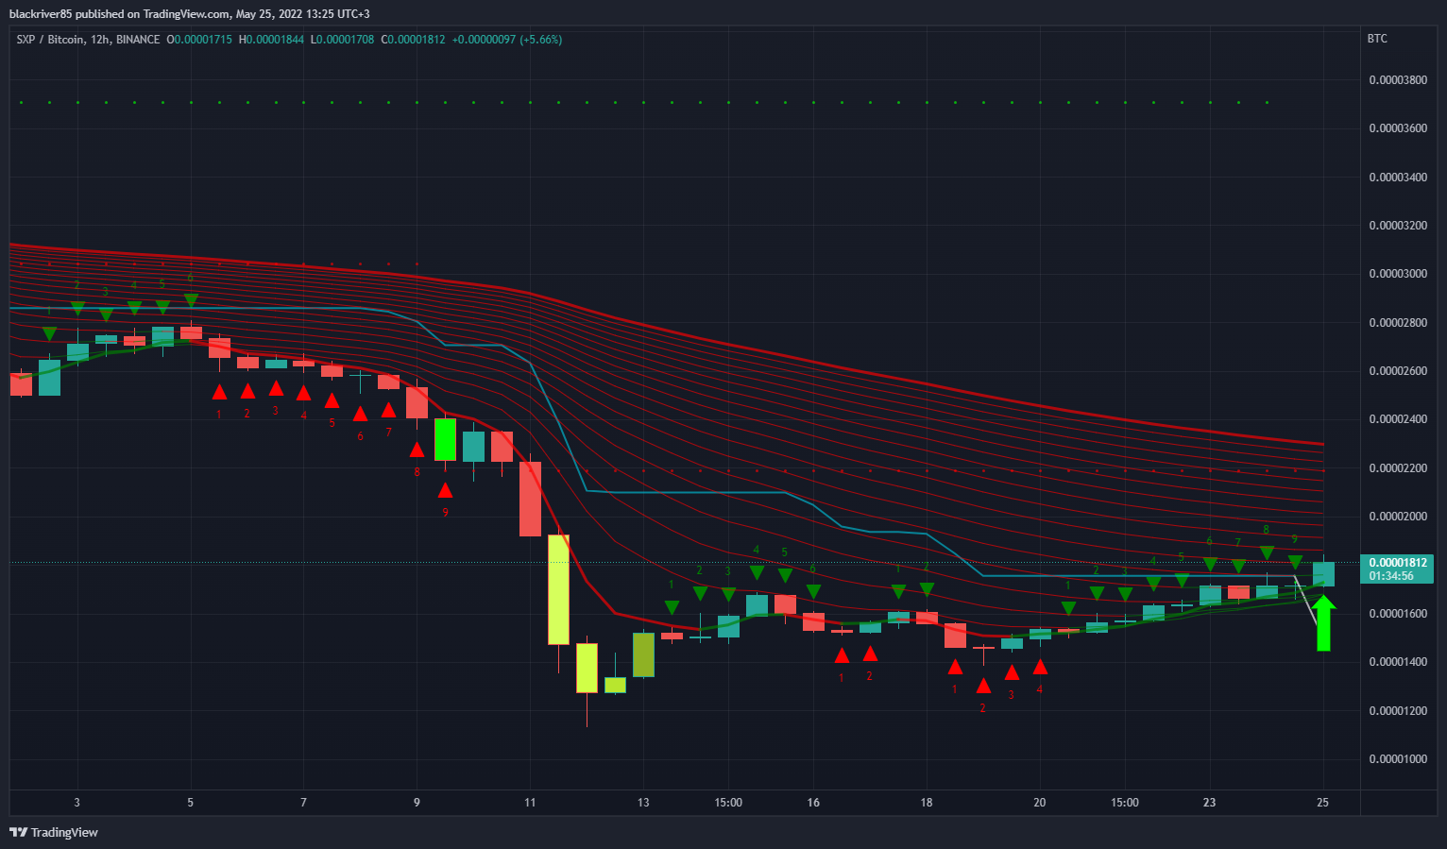Click the large green buy arrow signal
The height and width of the screenshot is (849, 1447).
(x=1323, y=622)
